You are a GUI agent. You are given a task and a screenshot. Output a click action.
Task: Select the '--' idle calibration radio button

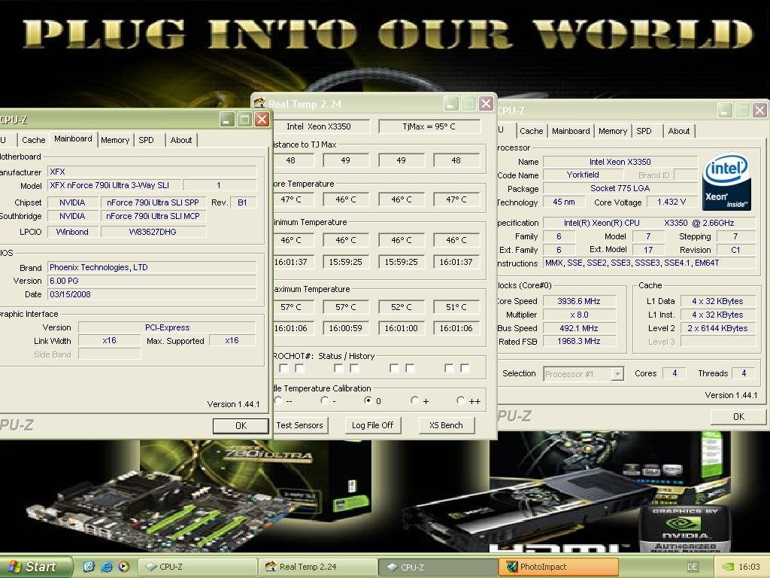278,400
